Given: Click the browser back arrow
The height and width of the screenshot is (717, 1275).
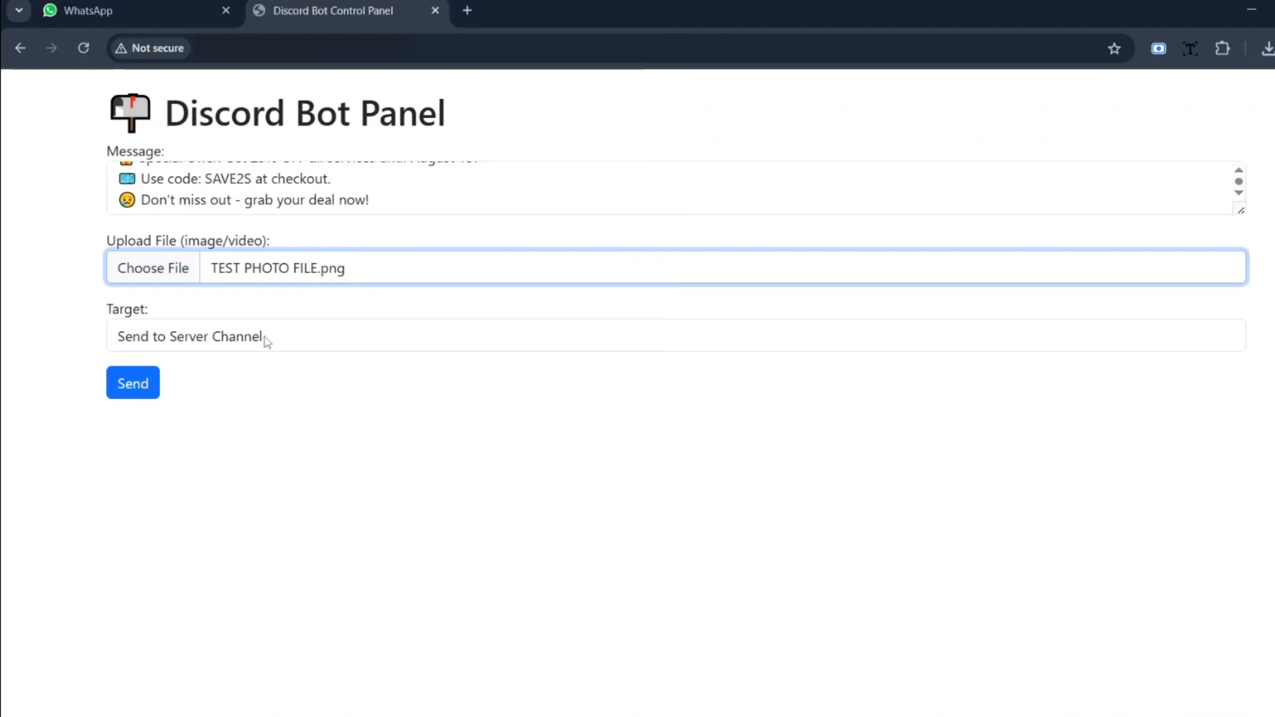Looking at the screenshot, I should click(x=20, y=48).
